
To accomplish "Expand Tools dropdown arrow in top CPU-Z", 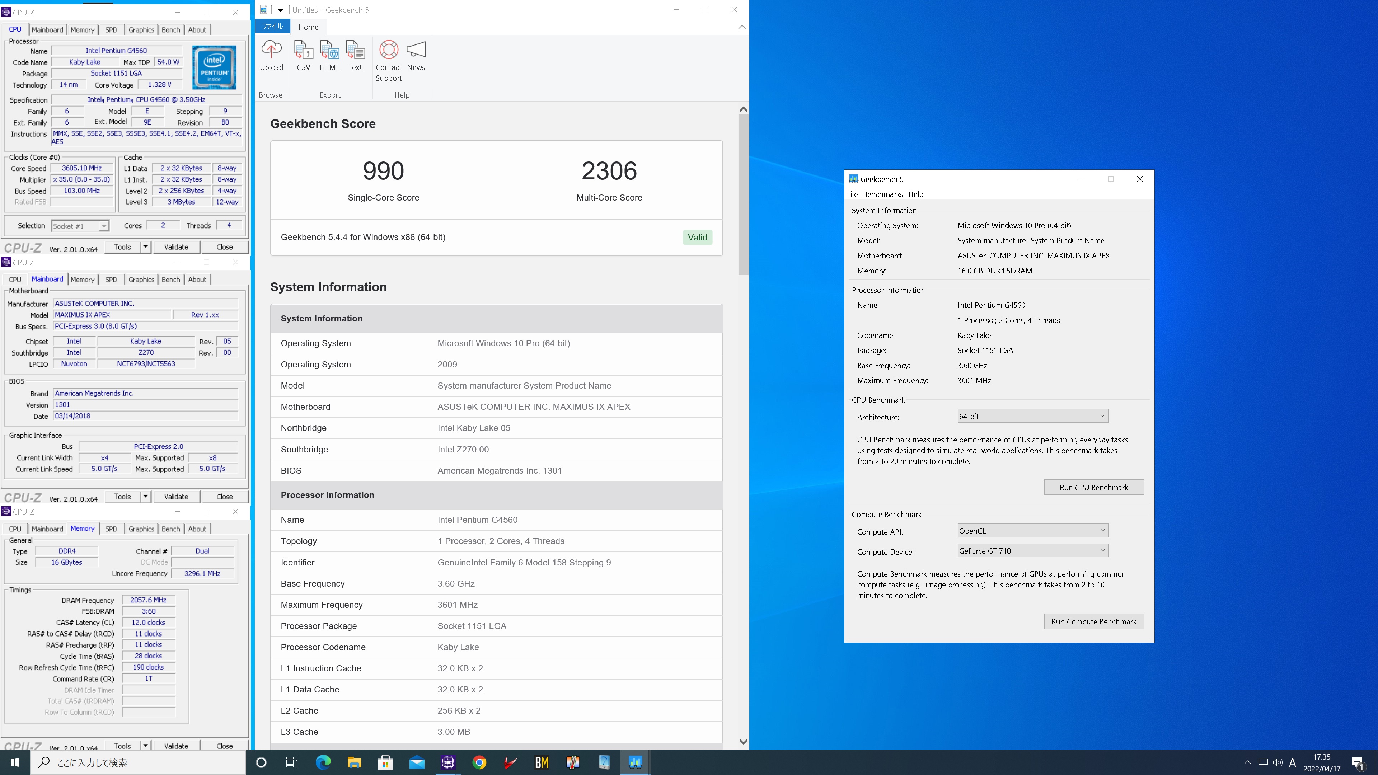I will click(x=145, y=246).
